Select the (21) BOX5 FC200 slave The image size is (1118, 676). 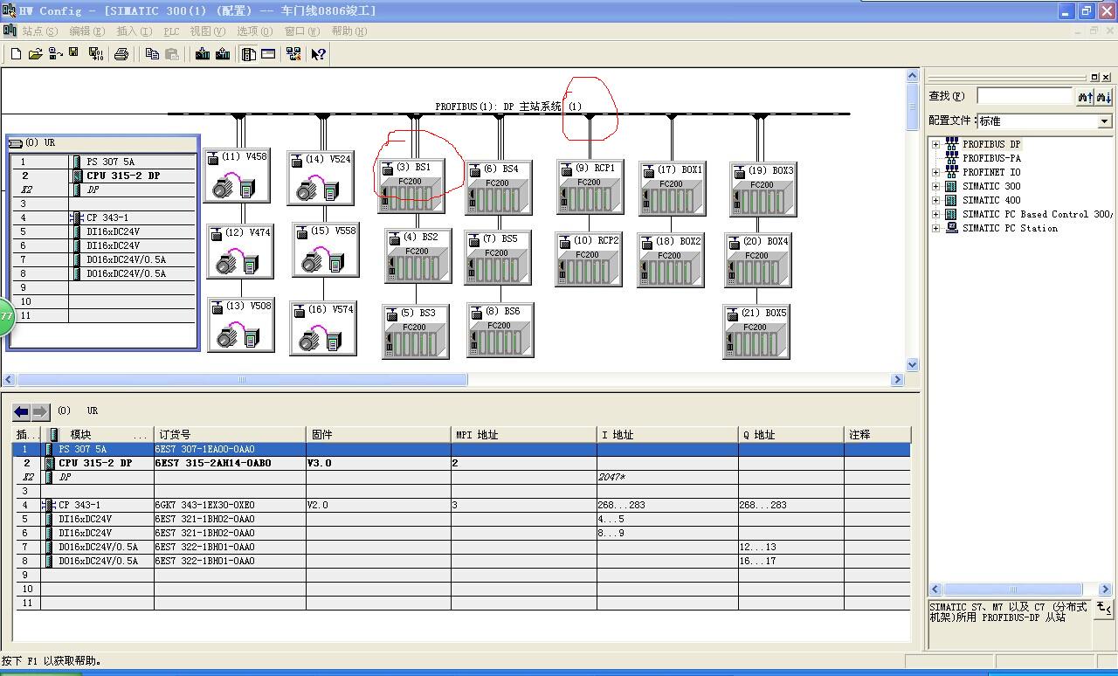(756, 331)
